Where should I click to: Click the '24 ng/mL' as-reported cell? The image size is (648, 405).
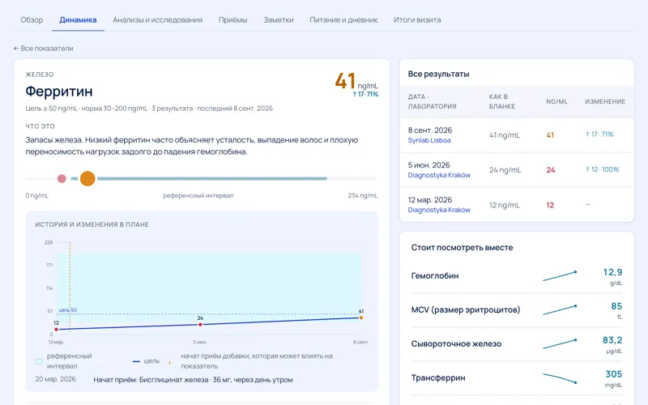(505, 170)
